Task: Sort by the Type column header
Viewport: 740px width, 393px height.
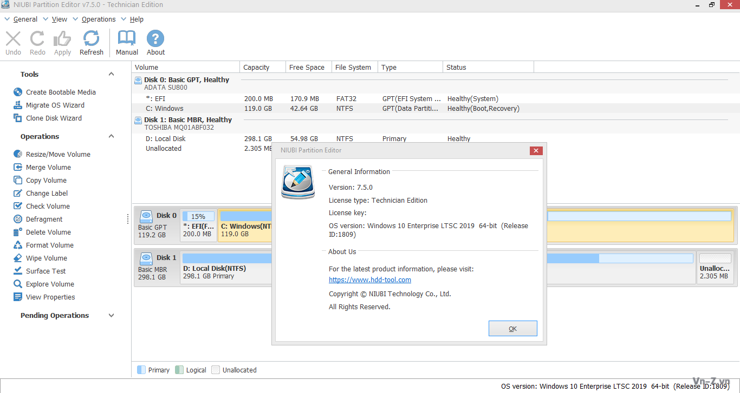Action: pos(410,68)
